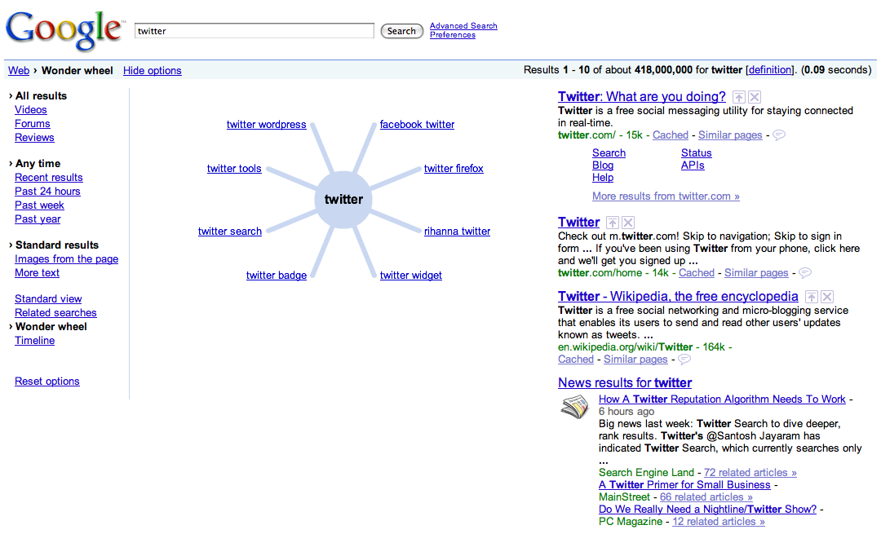This screenshot has width=881, height=534.
Task: Click comment bubble beside twitter.com/ Similar pages
Action: pyautogui.click(x=779, y=135)
